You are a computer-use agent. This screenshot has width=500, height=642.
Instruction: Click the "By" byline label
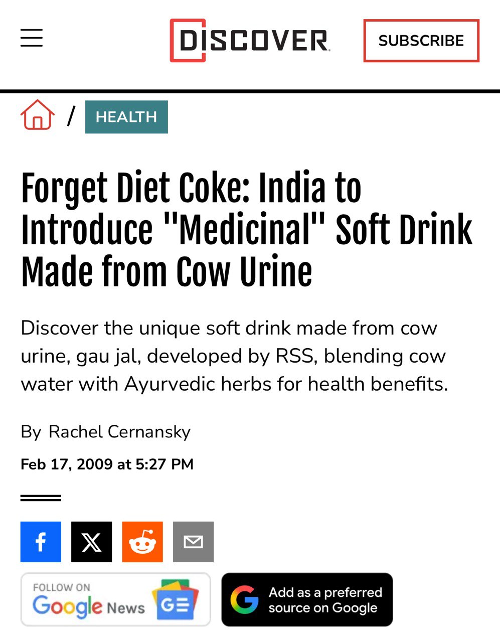click(x=31, y=432)
